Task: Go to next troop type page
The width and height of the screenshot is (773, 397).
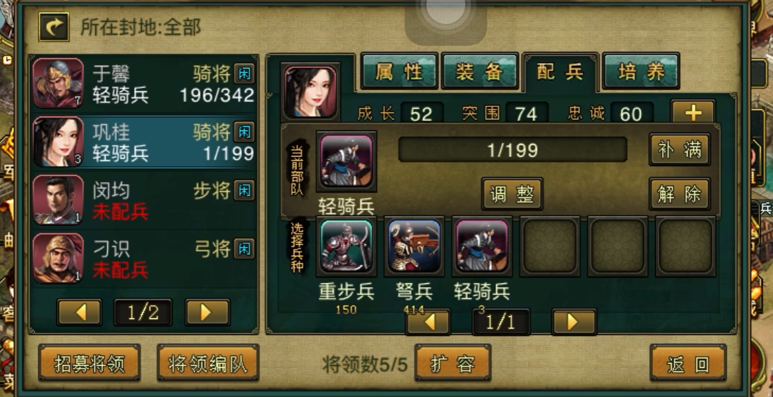Action: 574,322
